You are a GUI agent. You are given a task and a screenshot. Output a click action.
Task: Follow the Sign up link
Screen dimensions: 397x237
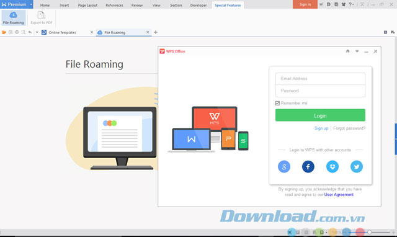(321, 128)
